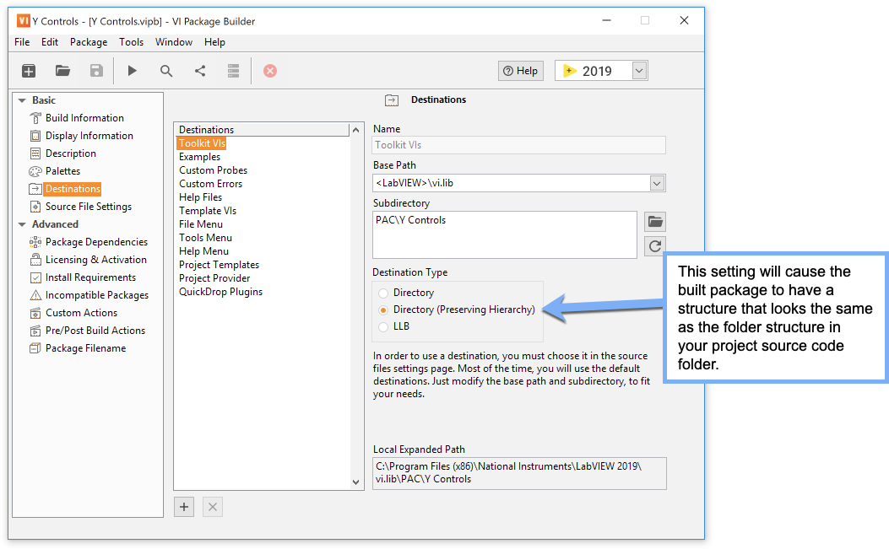
Task: Open the Tools menu
Action: 131,42
